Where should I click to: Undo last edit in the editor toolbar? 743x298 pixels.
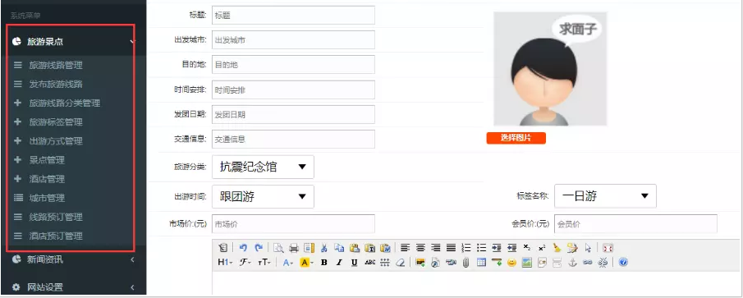243,248
